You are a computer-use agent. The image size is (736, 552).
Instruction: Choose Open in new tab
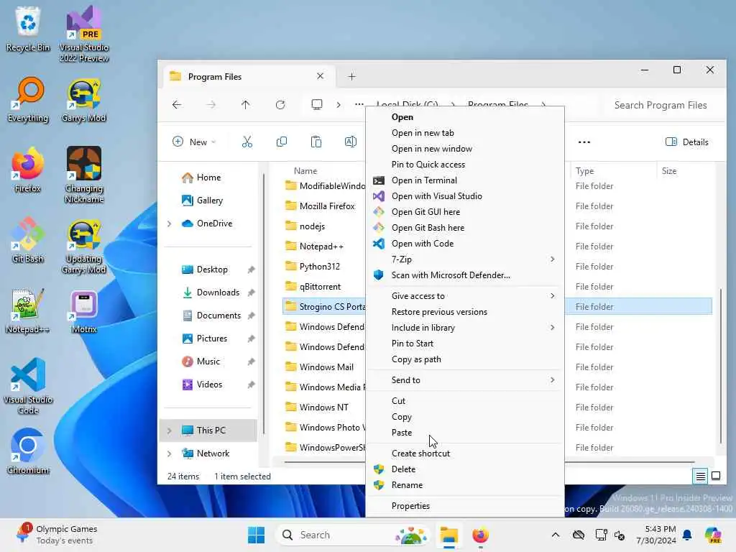pos(465,133)
